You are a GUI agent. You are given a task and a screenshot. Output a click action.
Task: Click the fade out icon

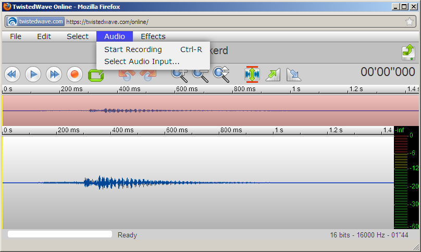(x=294, y=74)
